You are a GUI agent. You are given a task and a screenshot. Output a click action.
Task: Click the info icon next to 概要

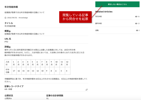click(x=10, y=31)
